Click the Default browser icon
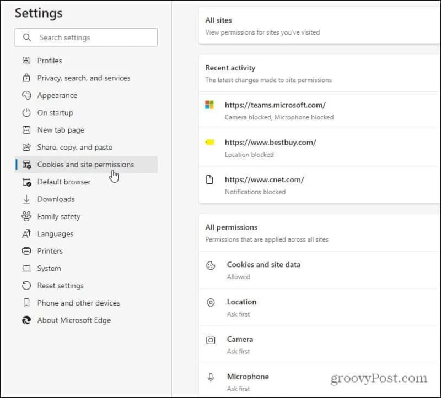Screen dimensions: 441x398 (x=26, y=182)
